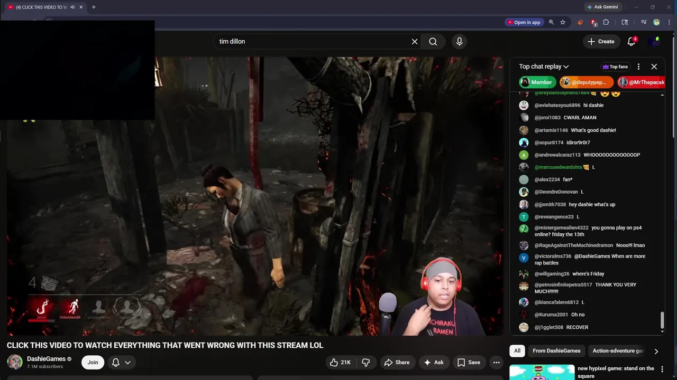Click the Ask button below the video
Viewport: 677px width, 380px height.
point(433,363)
